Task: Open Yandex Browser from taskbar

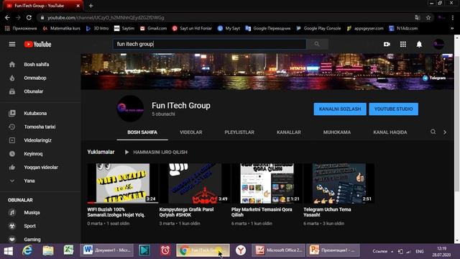Action: click(x=241, y=250)
